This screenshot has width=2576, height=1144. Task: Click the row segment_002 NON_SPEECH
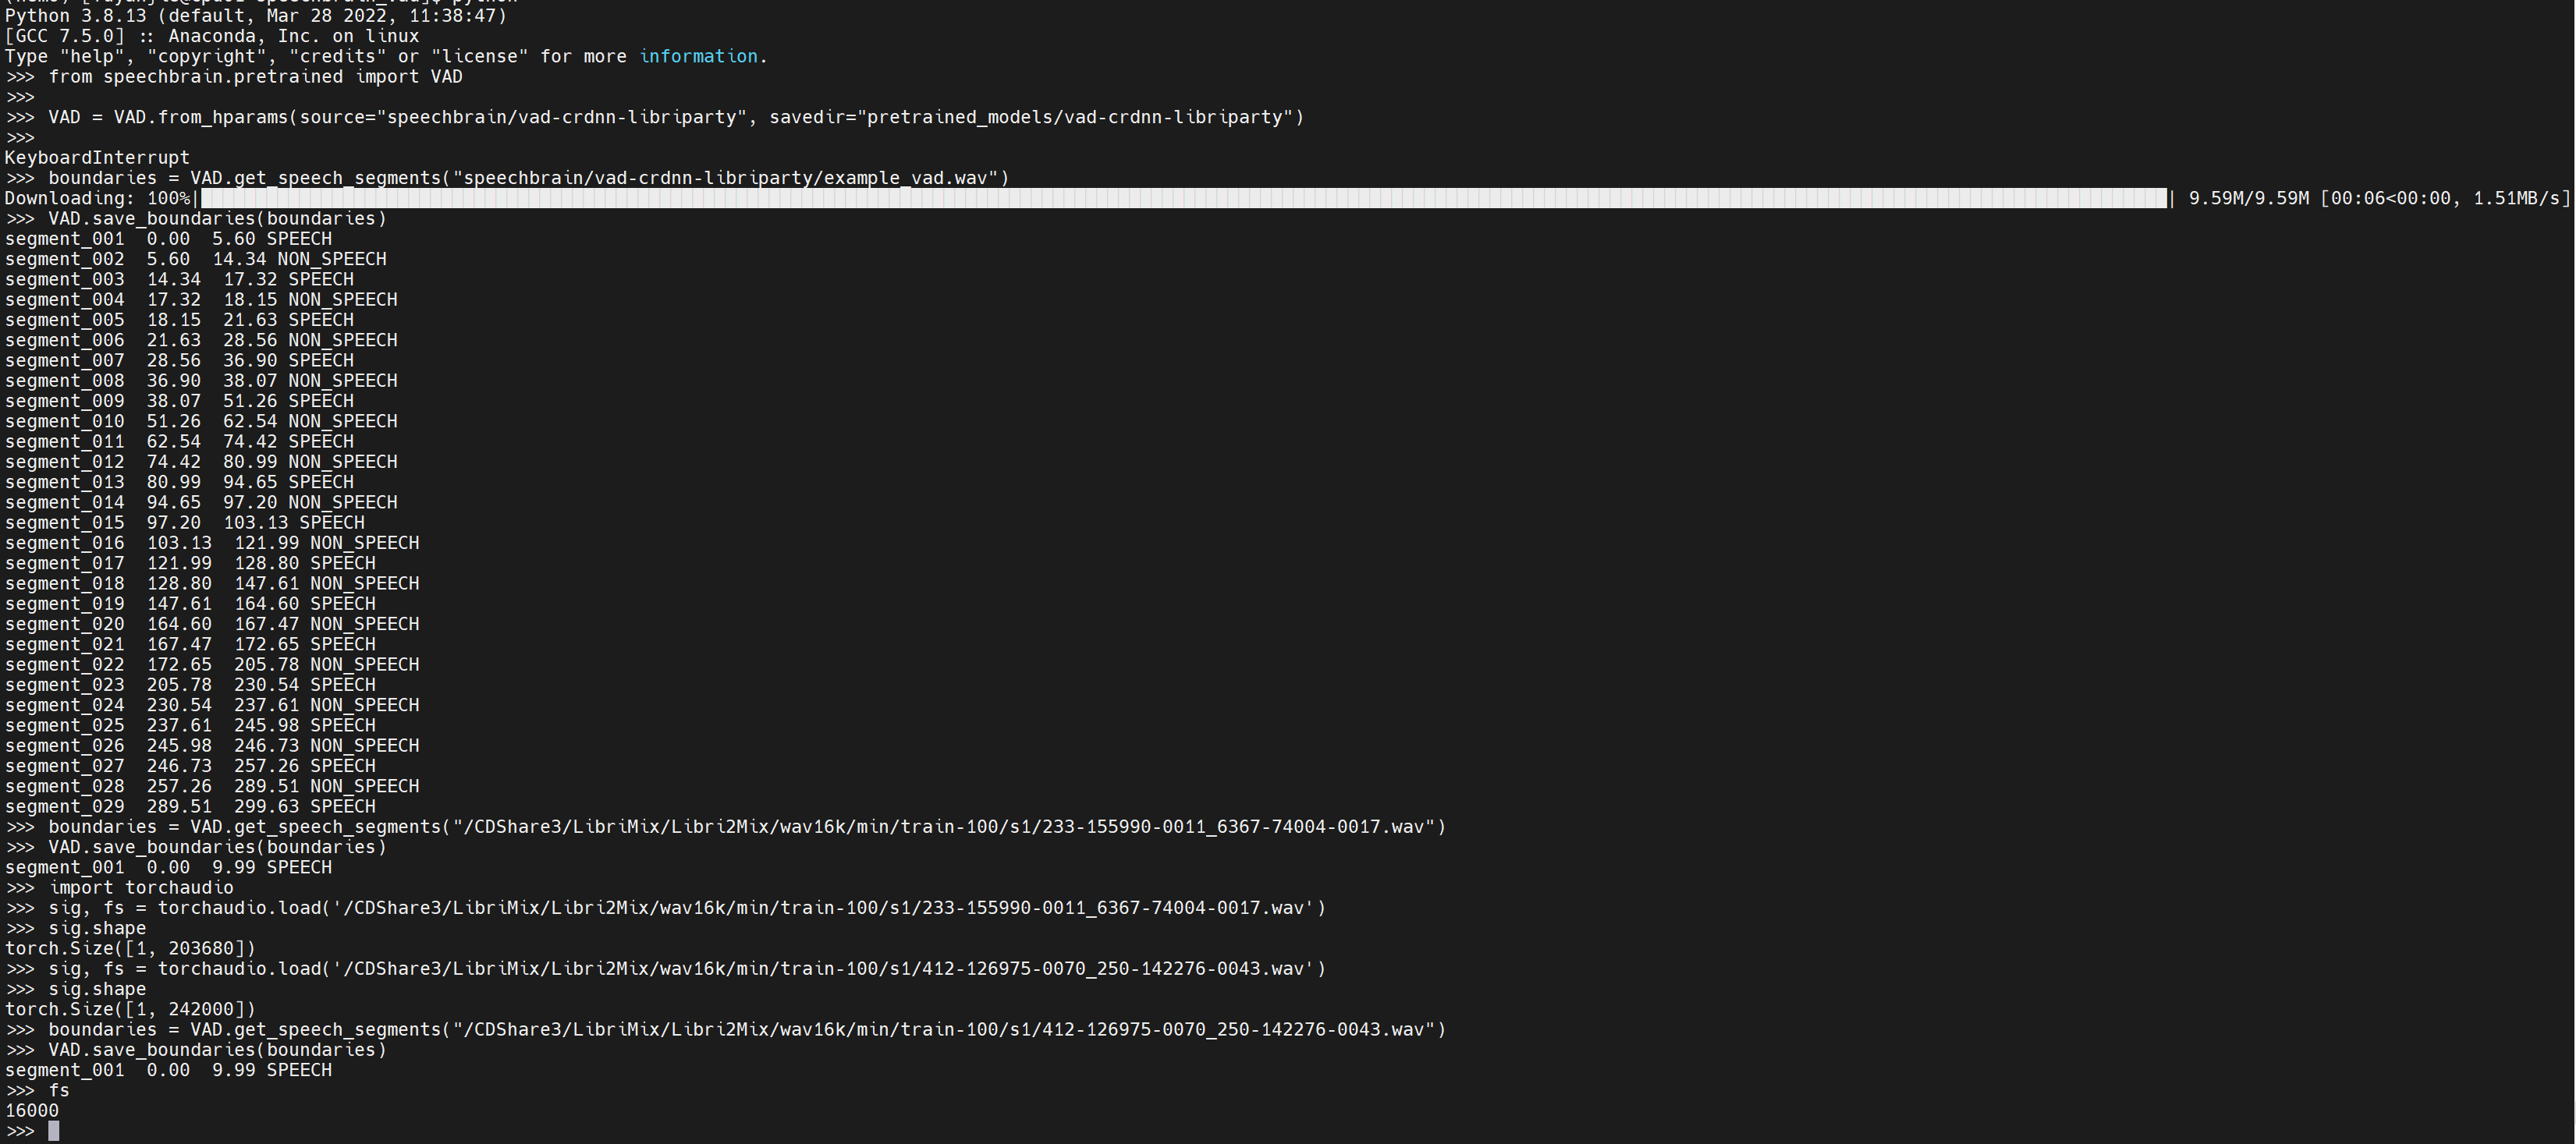coord(195,259)
